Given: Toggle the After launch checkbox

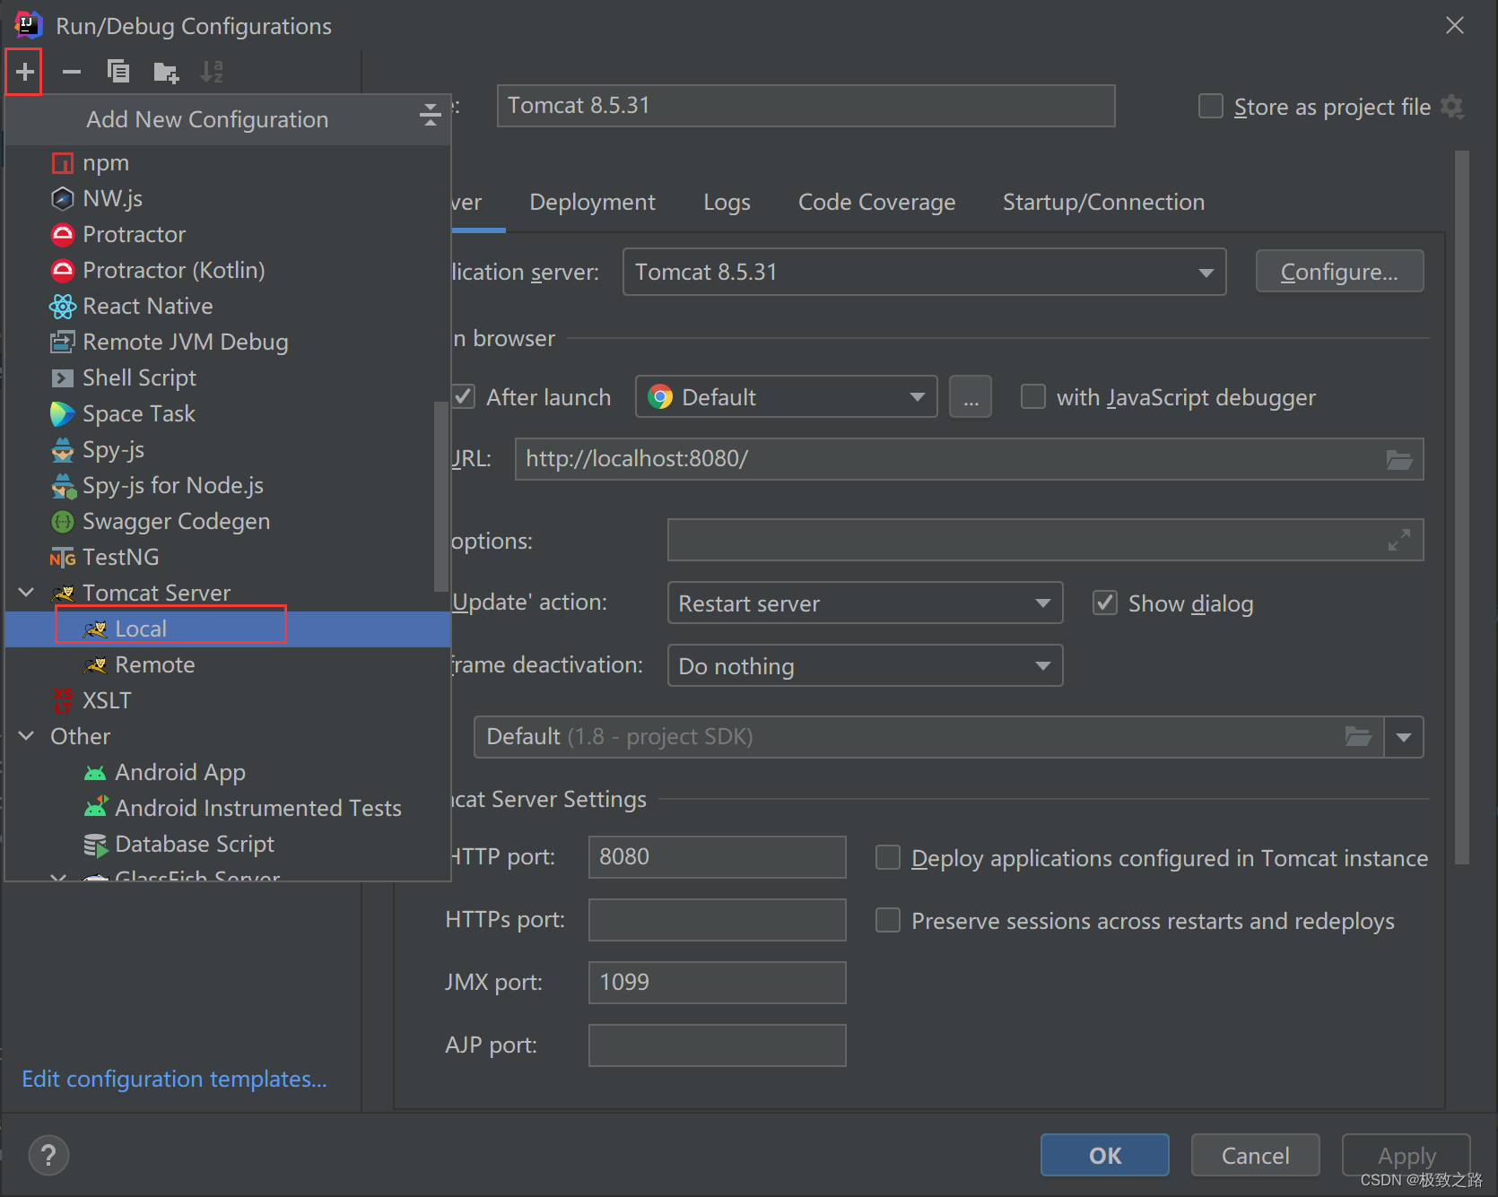Looking at the screenshot, I should pos(464,396).
